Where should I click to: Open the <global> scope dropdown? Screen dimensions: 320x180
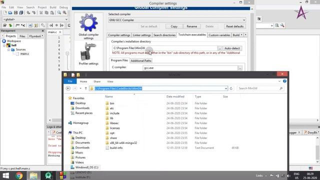click(66, 19)
